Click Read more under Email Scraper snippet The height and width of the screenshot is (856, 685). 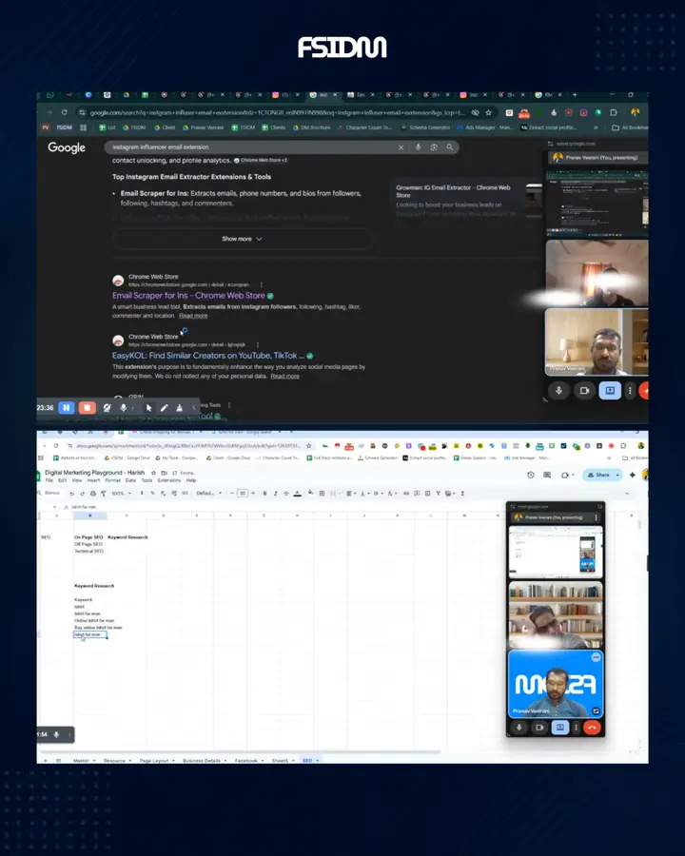[x=193, y=316]
